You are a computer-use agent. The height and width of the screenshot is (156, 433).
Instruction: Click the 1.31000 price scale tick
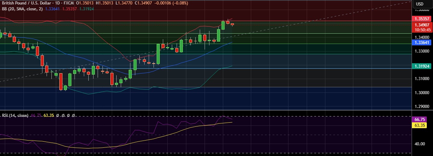(422, 79)
